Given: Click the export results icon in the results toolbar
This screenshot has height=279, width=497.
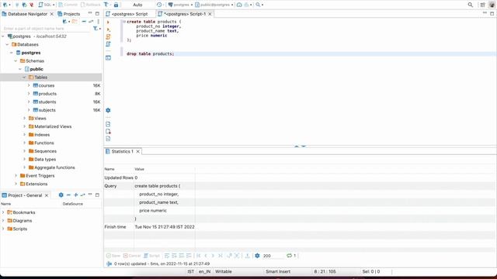Looking at the screenshot, I should 248,256.
